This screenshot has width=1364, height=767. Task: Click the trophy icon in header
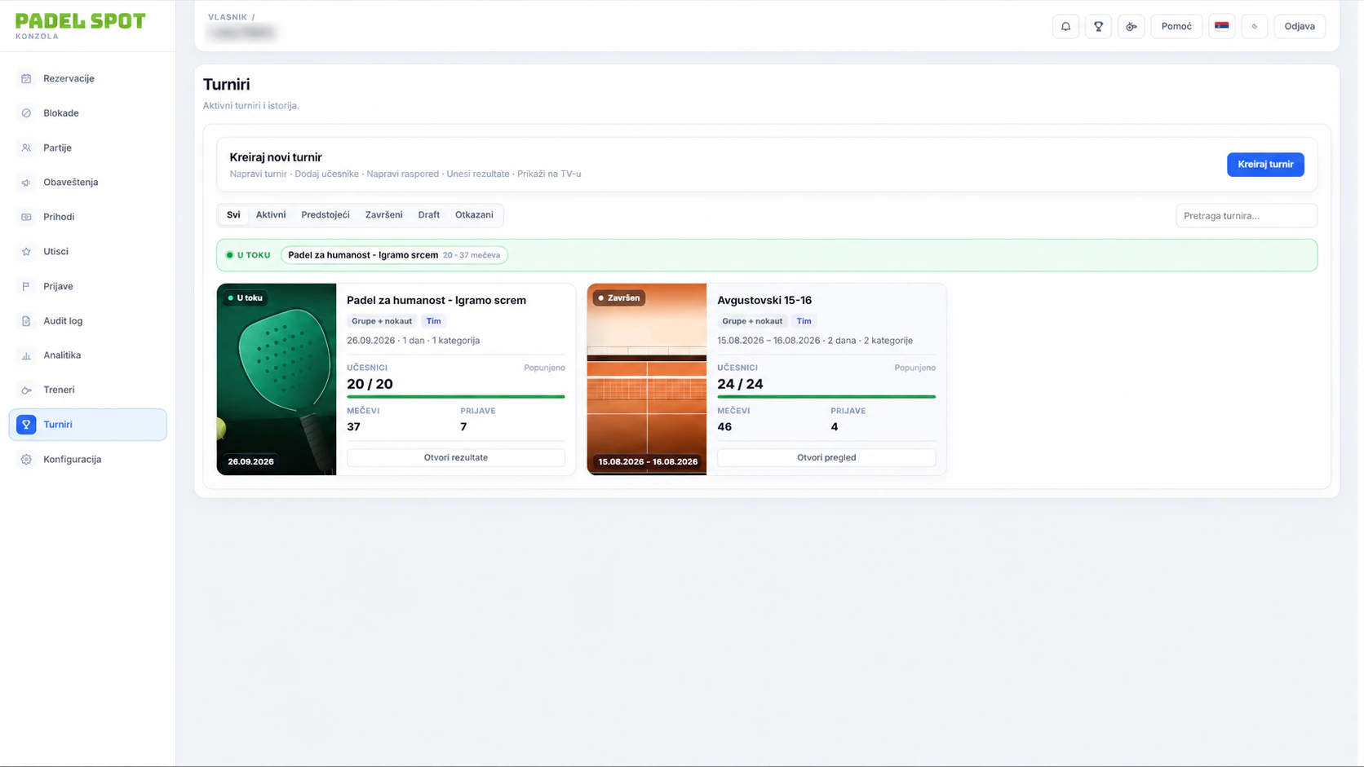point(1098,27)
